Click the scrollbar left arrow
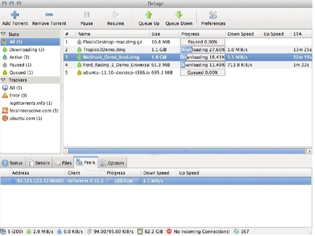 [66, 151]
